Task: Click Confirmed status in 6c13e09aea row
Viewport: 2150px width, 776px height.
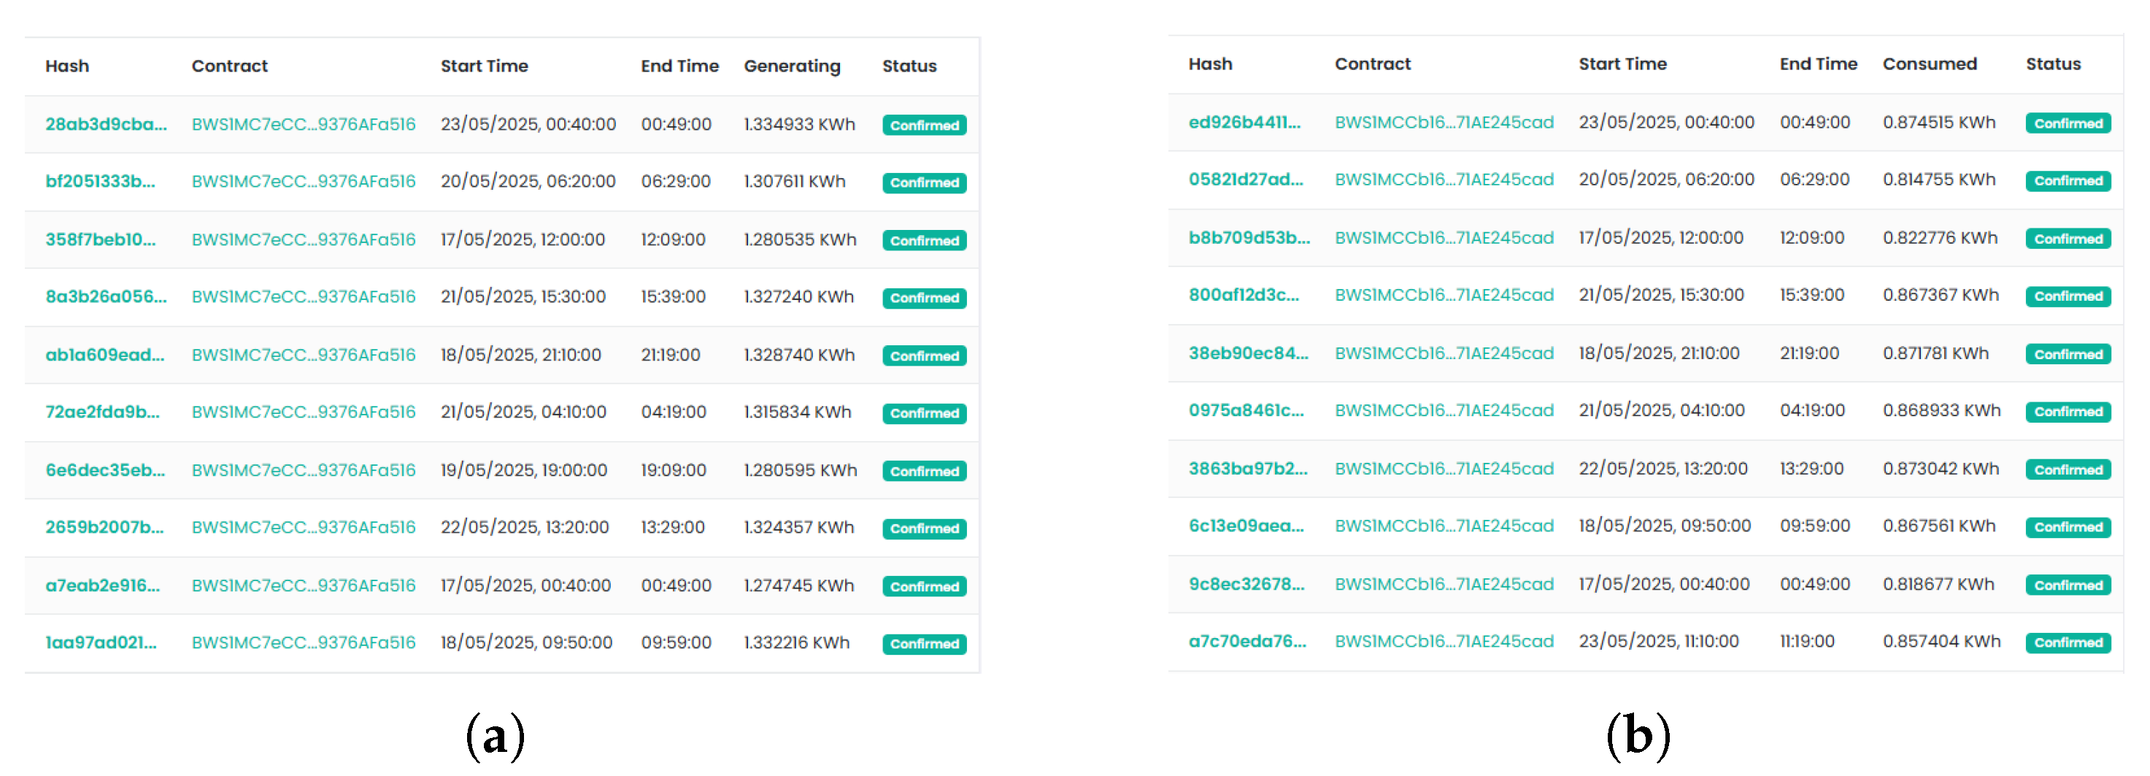Action: coord(2068,527)
